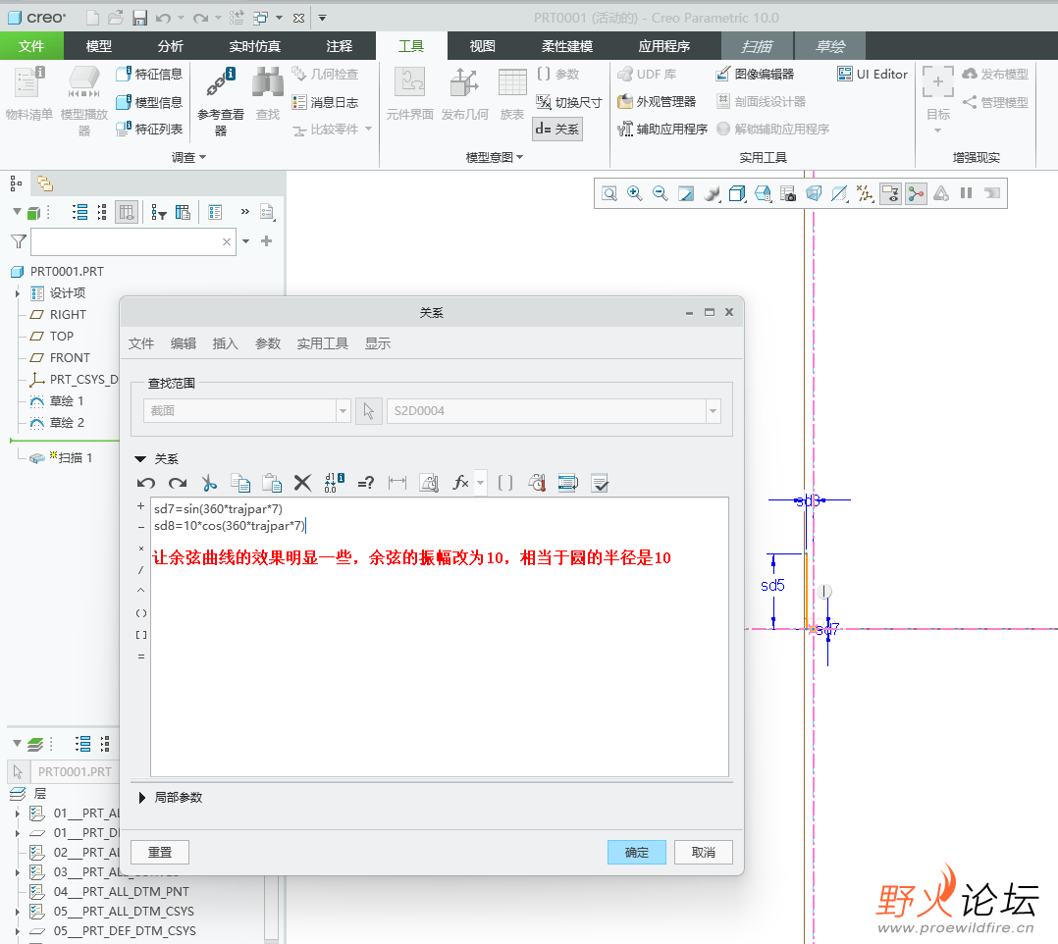Screen dimensions: 1058x944
Task: Open the Feature Info (特征信息) tool
Action: coord(149,74)
